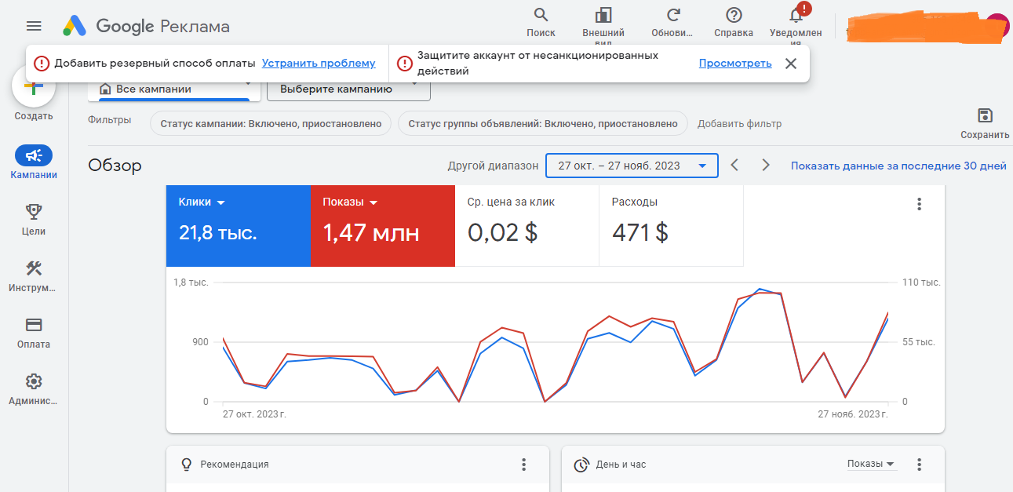Screen dimensions: 1013x492
Task: Open the Внешний вид appearance icon
Action: tap(603, 15)
